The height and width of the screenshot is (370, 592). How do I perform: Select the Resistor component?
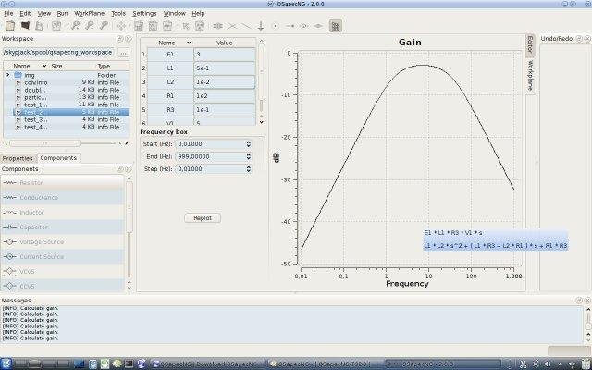(x=31, y=183)
